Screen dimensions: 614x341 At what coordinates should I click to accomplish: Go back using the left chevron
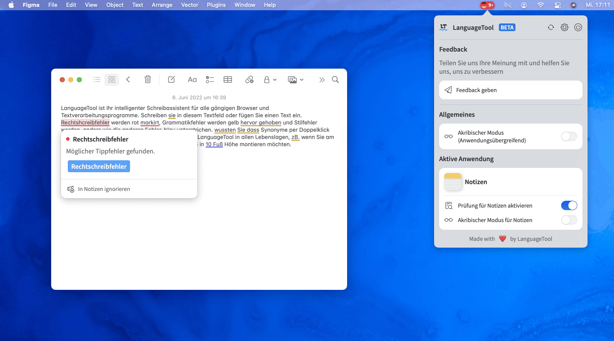[128, 79]
